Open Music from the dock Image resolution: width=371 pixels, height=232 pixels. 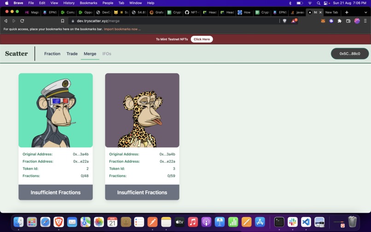tap(193, 222)
